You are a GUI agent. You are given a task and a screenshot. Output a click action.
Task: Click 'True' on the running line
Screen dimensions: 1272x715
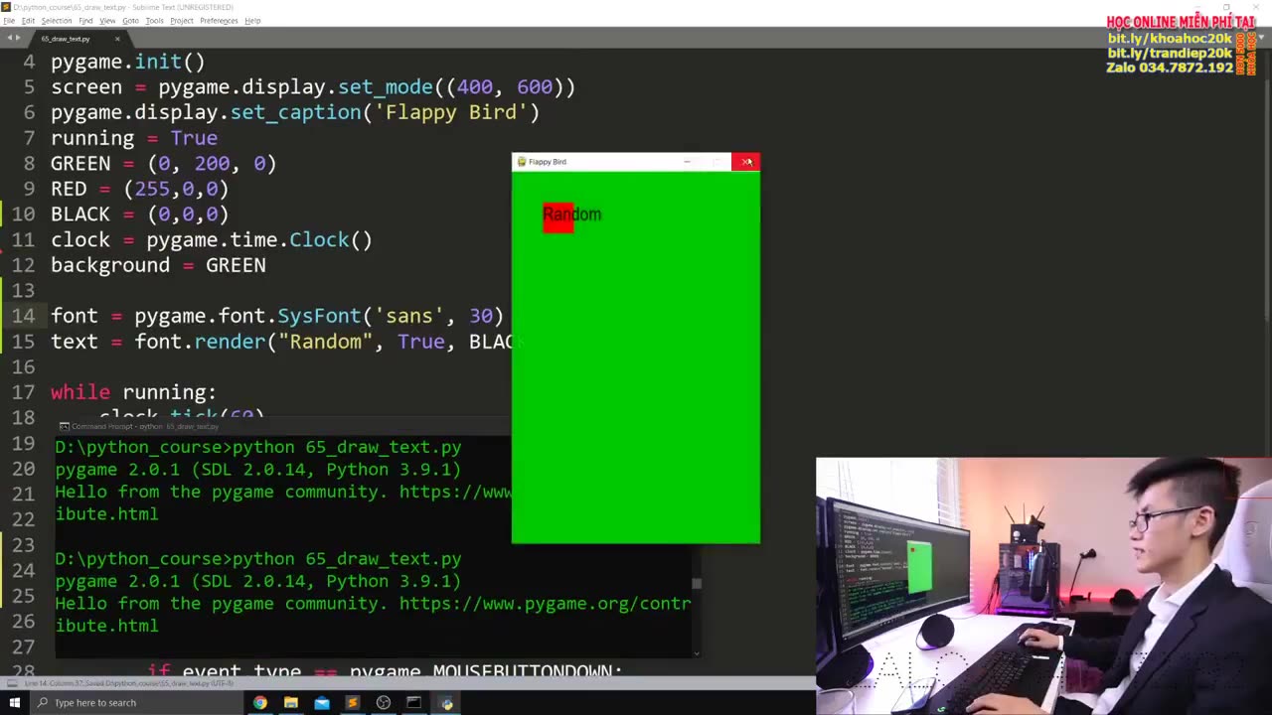[194, 138]
